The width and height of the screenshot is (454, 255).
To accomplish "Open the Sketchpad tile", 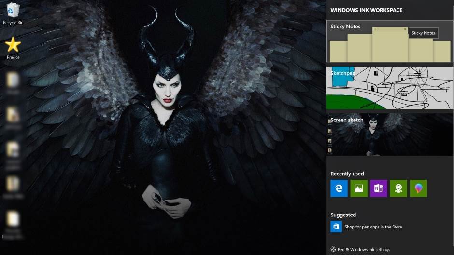I will click(389, 88).
